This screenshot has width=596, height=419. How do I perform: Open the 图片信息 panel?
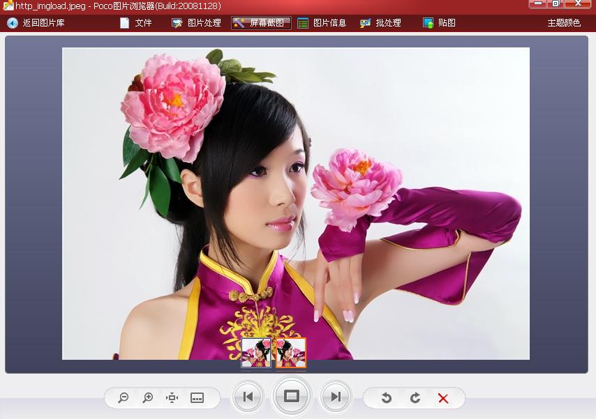click(x=322, y=23)
